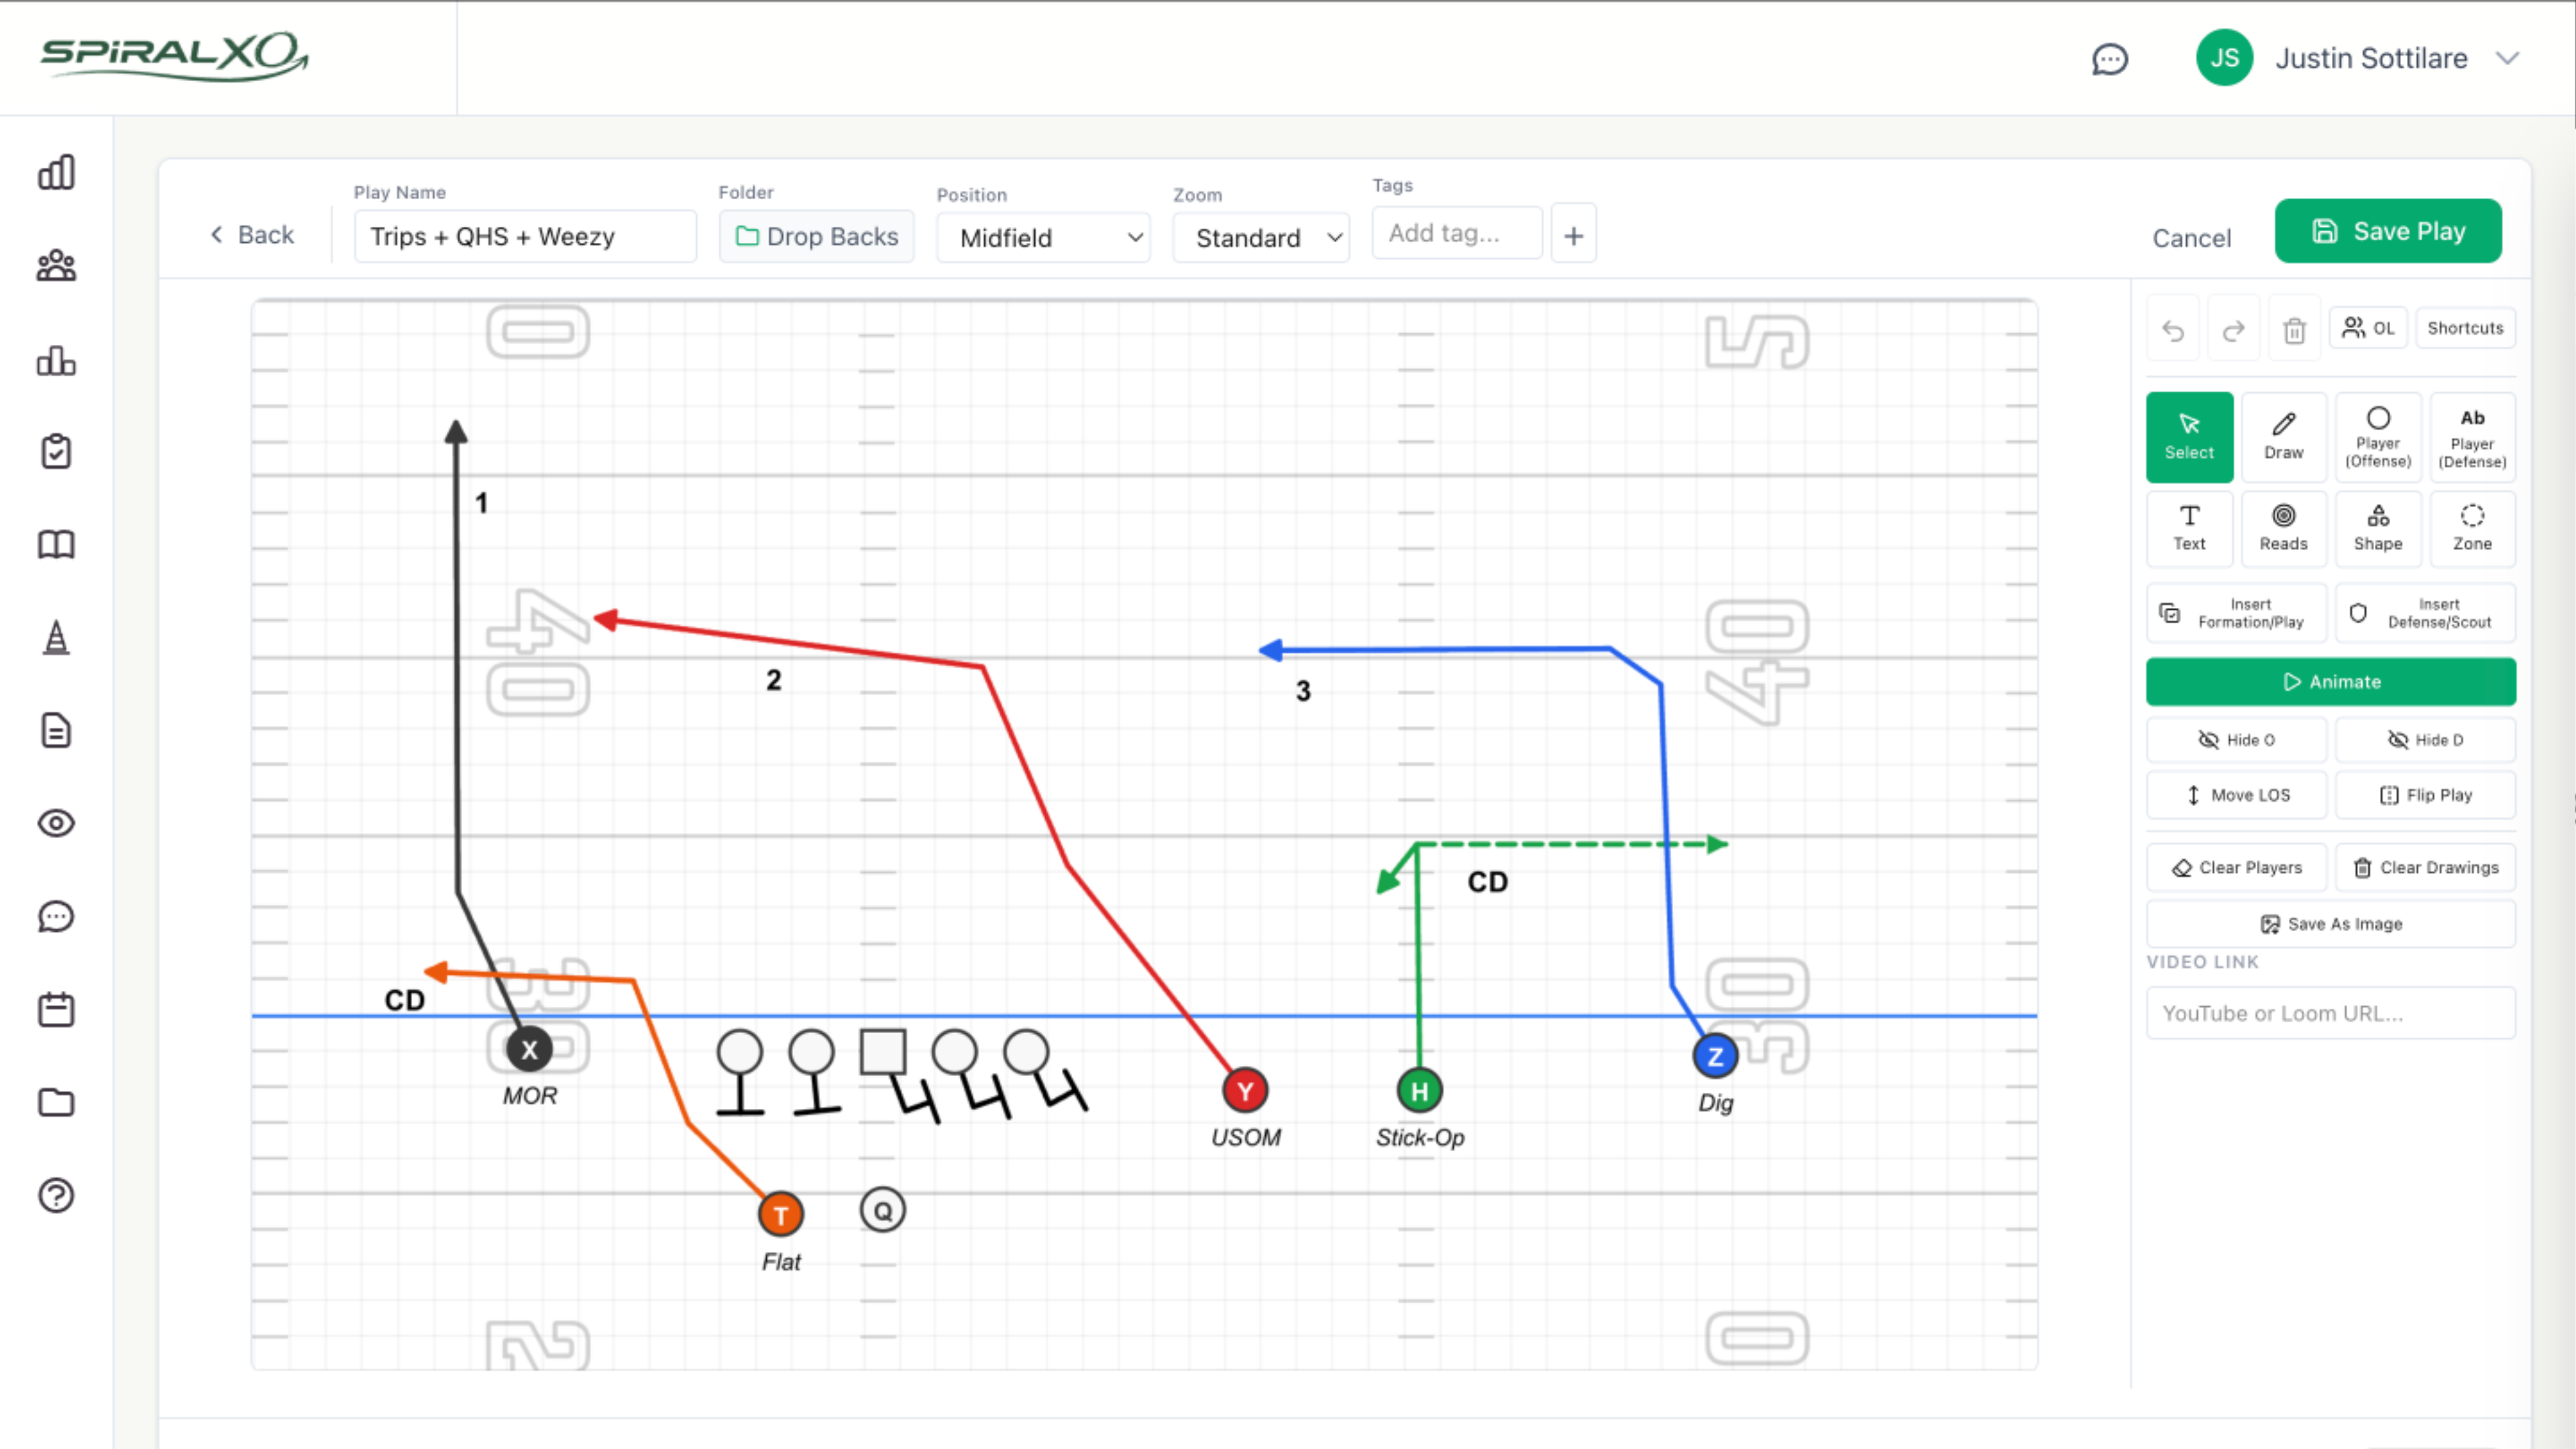Activate the Draw tool
The height and width of the screenshot is (1449, 2576).
[2284, 437]
